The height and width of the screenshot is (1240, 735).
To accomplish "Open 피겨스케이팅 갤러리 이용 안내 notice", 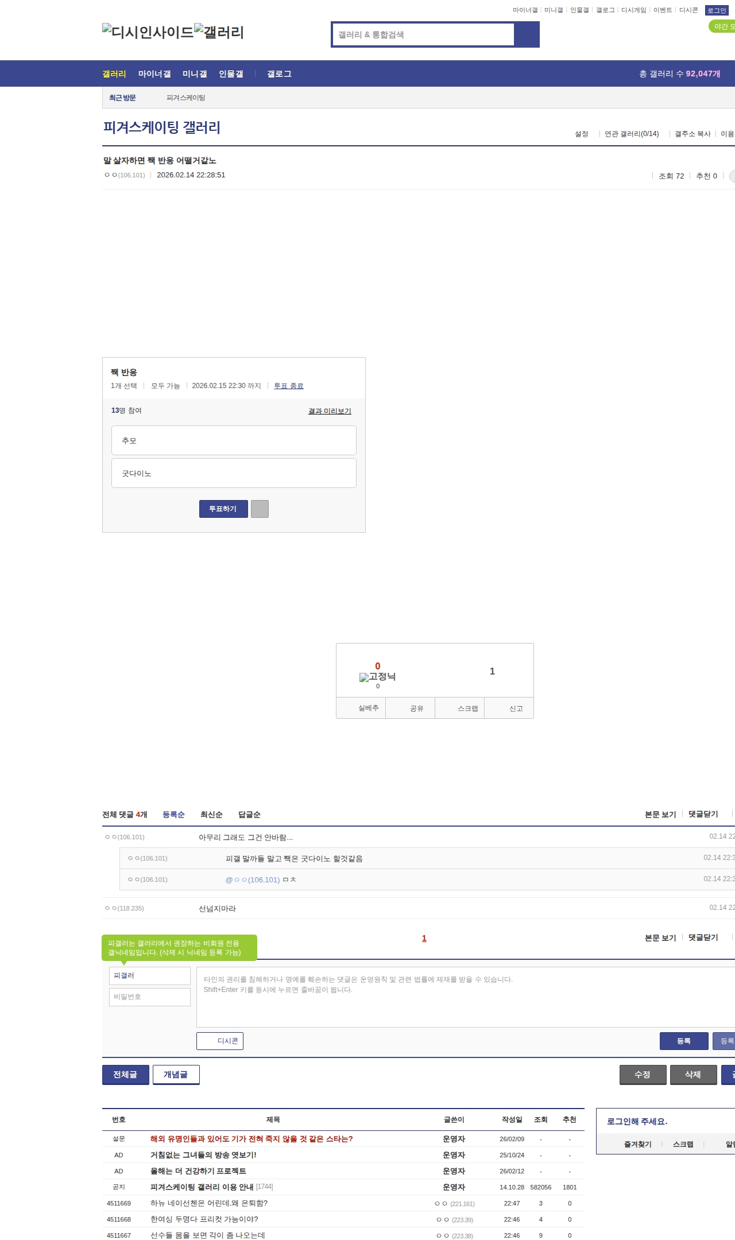I will click(202, 1187).
